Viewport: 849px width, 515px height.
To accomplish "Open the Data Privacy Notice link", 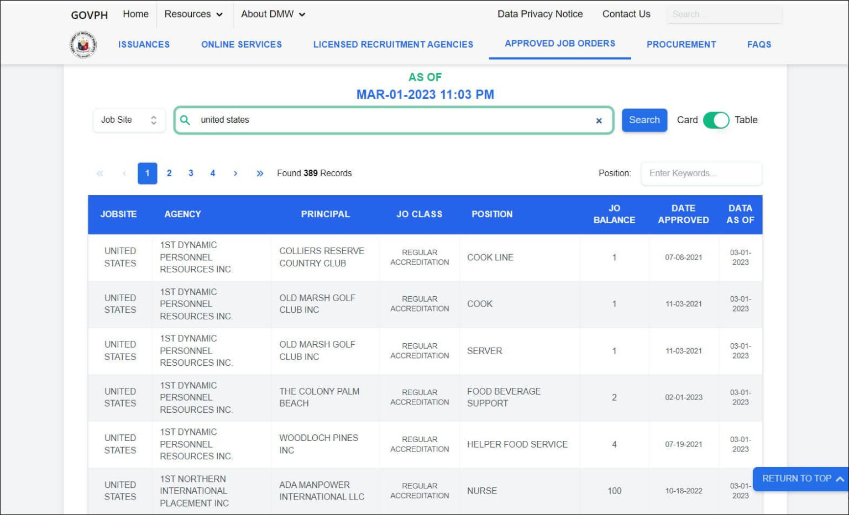I will (539, 14).
